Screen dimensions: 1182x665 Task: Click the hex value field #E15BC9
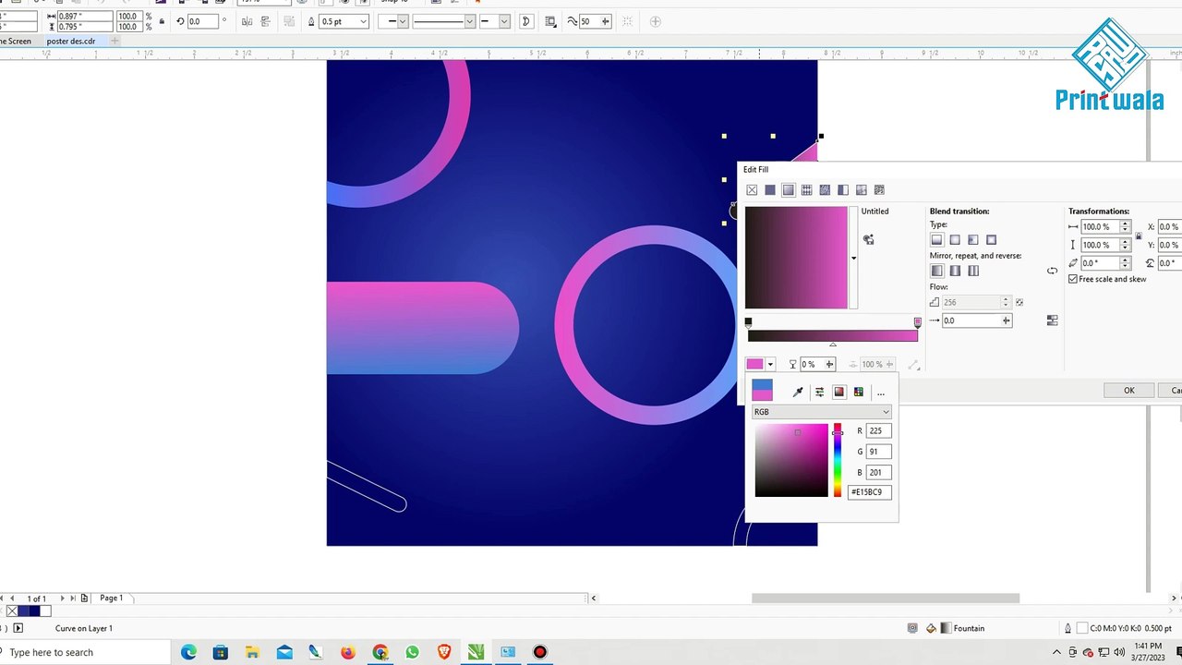coord(869,492)
